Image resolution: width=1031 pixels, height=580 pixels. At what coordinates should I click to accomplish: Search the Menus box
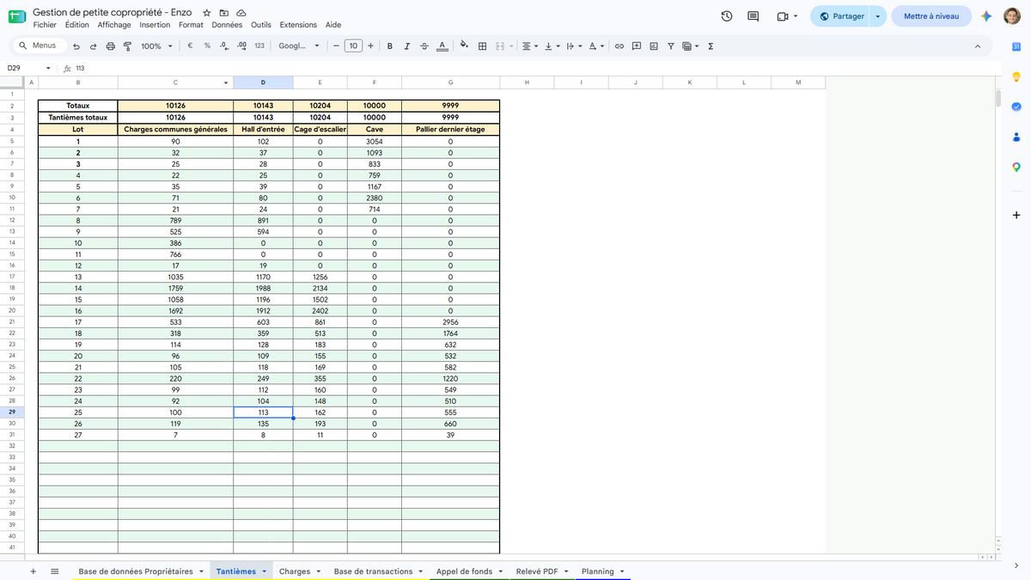38,46
